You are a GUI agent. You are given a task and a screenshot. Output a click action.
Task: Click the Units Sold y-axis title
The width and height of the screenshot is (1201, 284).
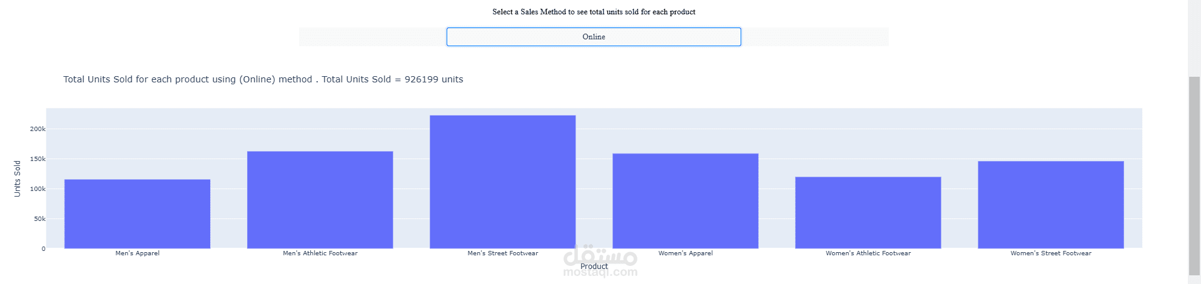click(x=18, y=179)
